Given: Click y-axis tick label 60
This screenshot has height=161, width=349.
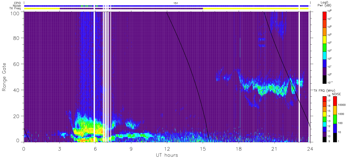Looking at the screenshot, I should pyautogui.click(x=16, y=64).
